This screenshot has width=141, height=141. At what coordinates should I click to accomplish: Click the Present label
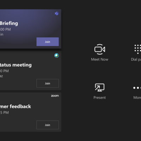(100, 98)
